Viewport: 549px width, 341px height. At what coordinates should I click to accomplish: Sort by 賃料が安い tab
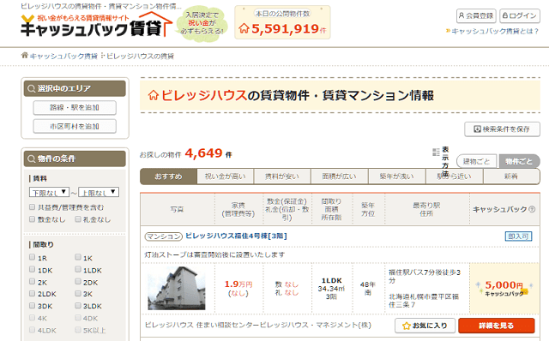(x=282, y=176)
